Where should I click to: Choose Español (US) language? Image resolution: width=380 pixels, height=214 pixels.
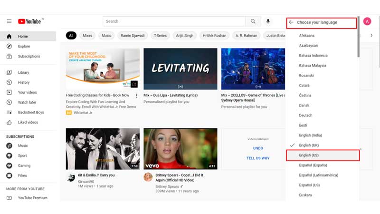[323, 185]
